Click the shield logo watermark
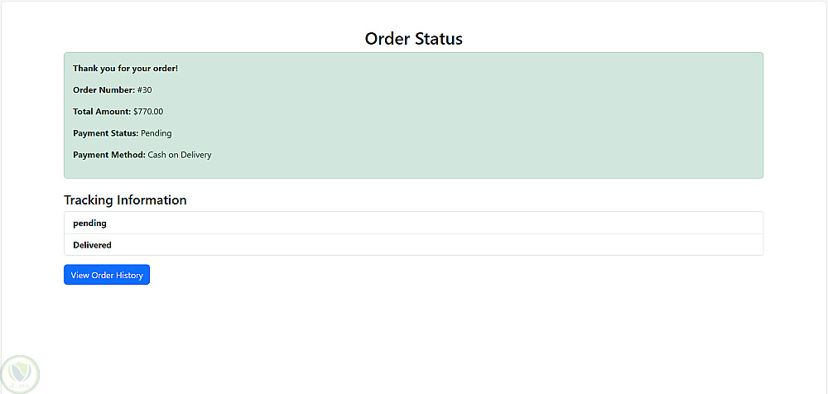 point(21,373)
